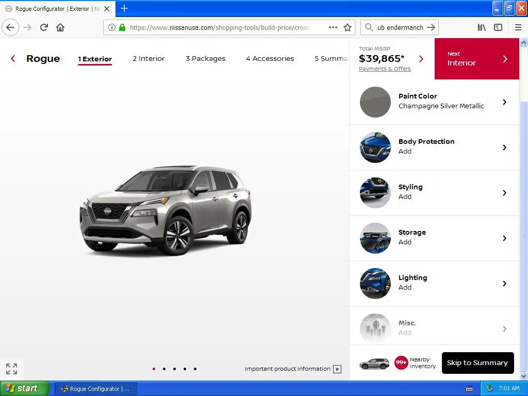Screen dimensions: 528x396
Task: Click the Styling thumbnail image
Action: pyautogui.click(x=375, y=193)
